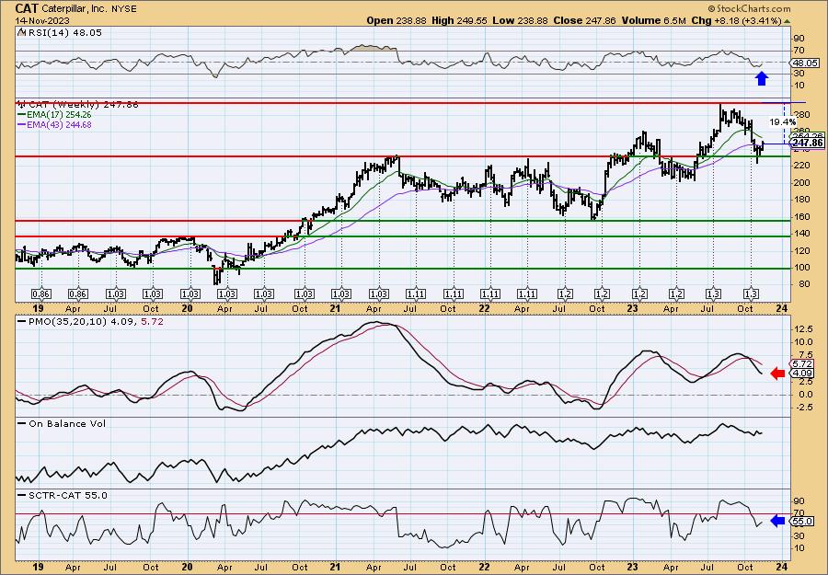Screen dimensions: 828x575
Task: Click the 247.86 price tag on axis
Action: [808, 144]
